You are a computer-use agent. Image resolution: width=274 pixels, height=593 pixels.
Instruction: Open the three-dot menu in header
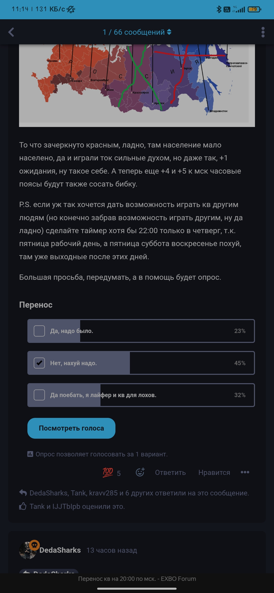[x=263, y=32]
